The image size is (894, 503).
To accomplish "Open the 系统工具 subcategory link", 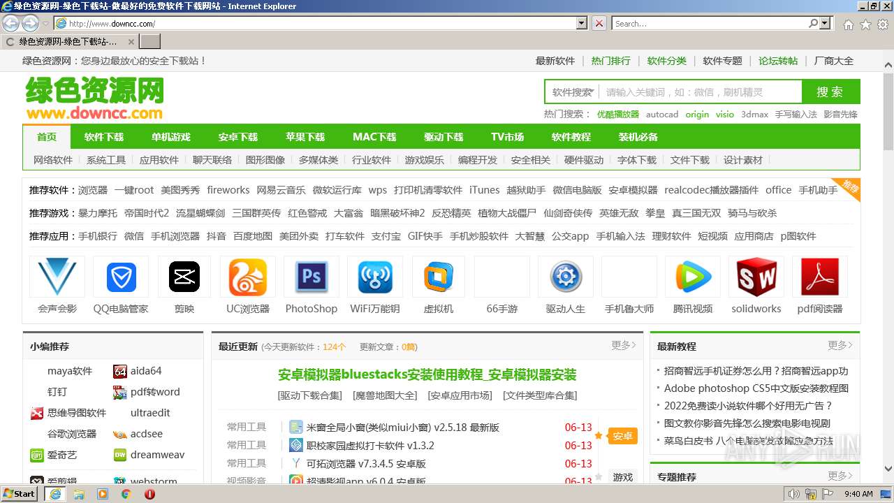I will [106, 160].
